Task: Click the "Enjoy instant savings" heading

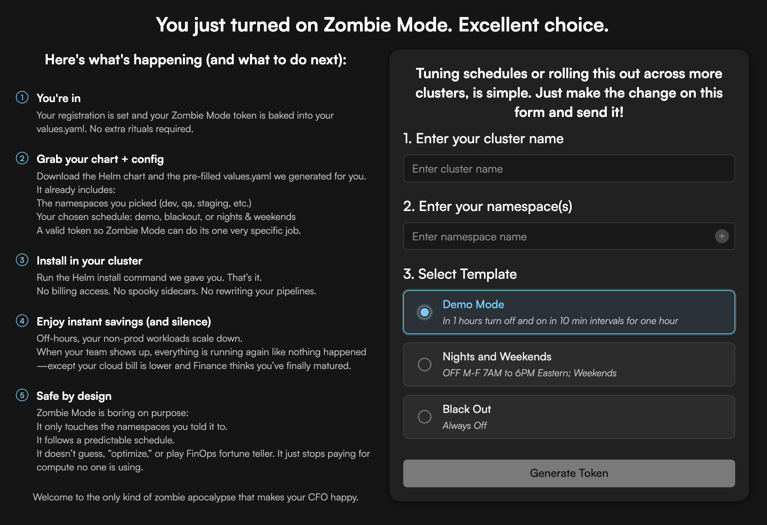Action: [124, 322]
